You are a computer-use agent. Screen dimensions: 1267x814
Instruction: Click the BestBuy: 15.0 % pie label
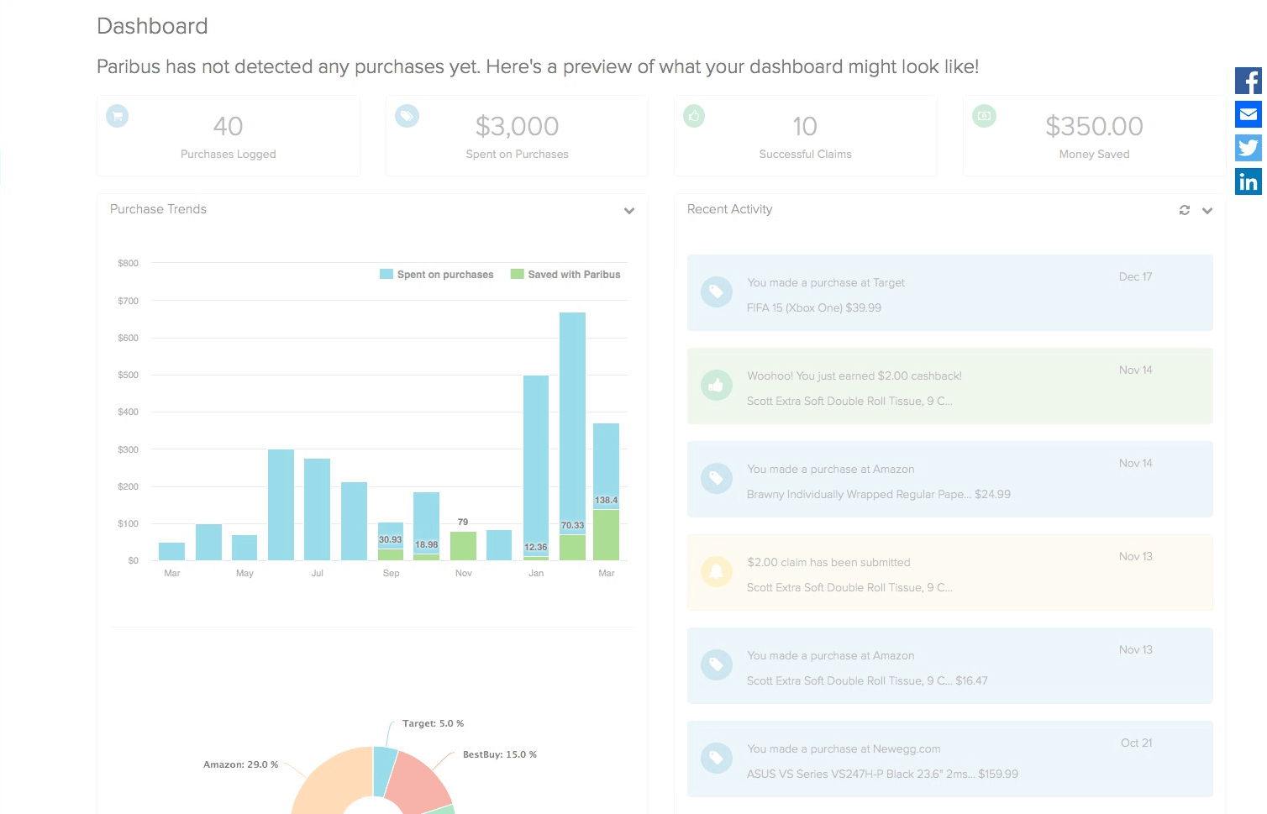pos(500,754)
